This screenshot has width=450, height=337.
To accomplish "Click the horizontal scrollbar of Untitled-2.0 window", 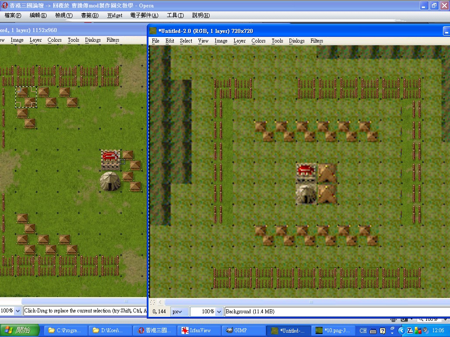I will (307, 302).
